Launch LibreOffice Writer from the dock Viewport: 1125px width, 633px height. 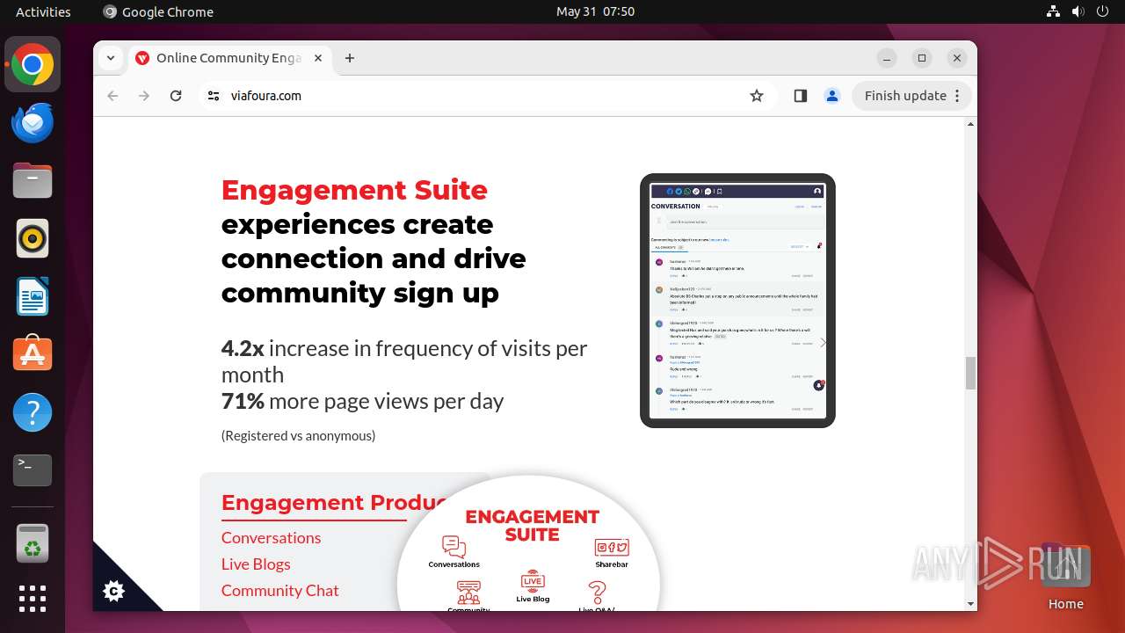point(33,296)
